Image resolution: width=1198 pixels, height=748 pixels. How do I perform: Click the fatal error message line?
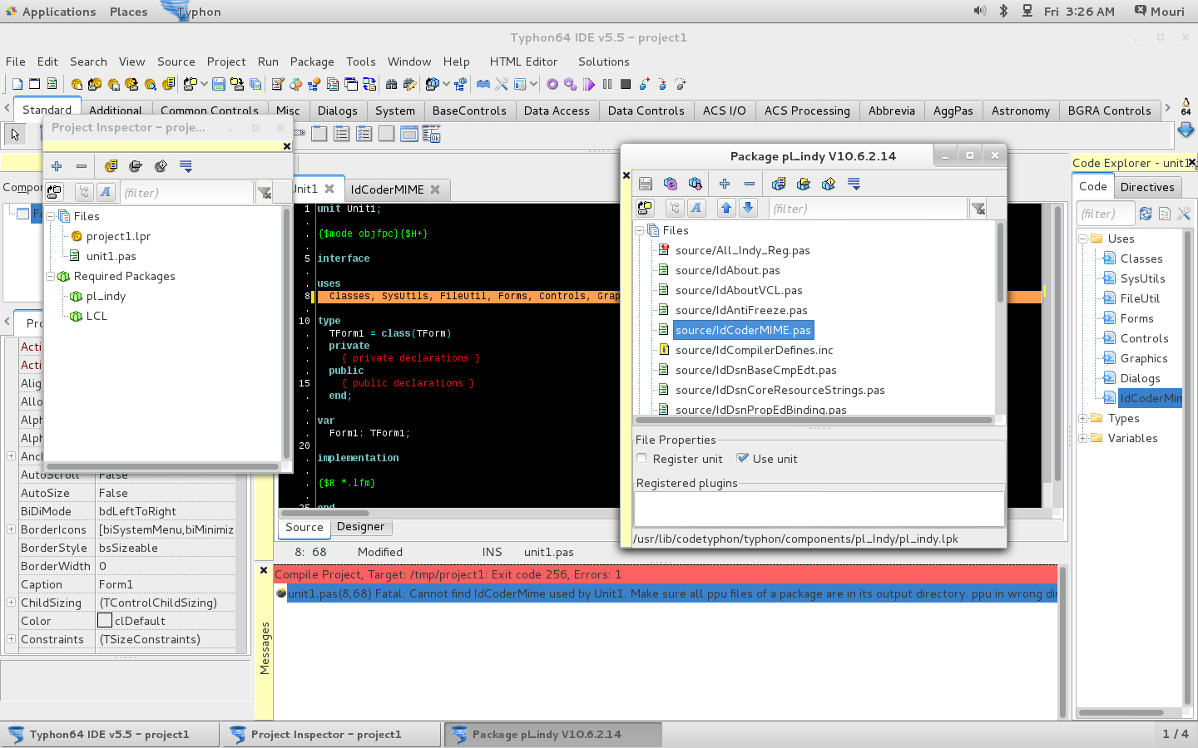[667, 593]
